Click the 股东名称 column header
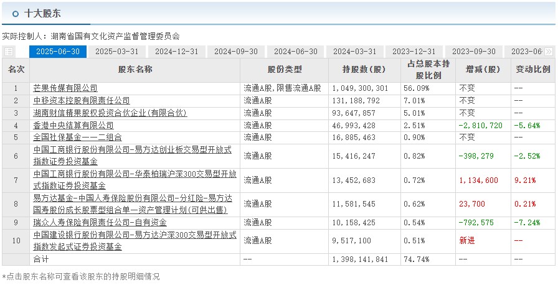This screenshot has height=285, width=558. (135, 70)
